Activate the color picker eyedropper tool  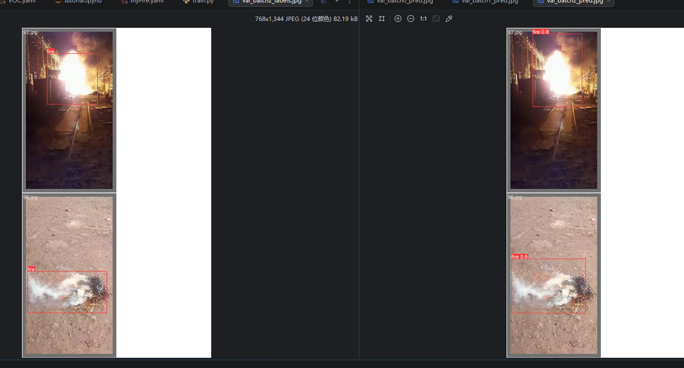coord(449,19)
